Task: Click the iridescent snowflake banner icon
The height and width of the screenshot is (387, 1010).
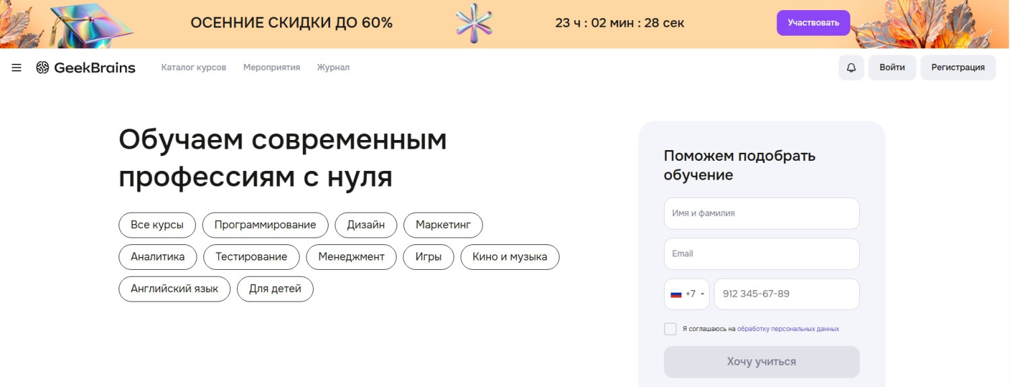Action: (474, 23)
